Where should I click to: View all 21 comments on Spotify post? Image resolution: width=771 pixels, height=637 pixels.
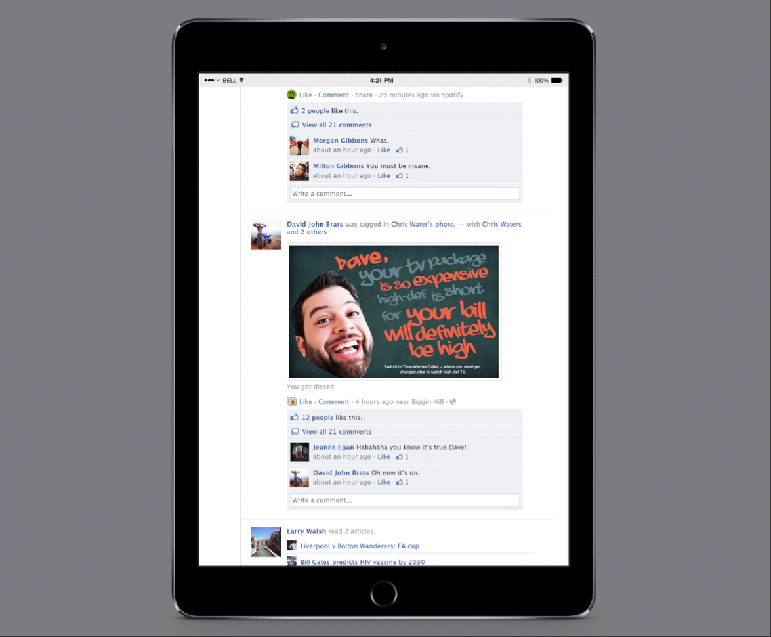pyautogui.click(x=337, y=125)
